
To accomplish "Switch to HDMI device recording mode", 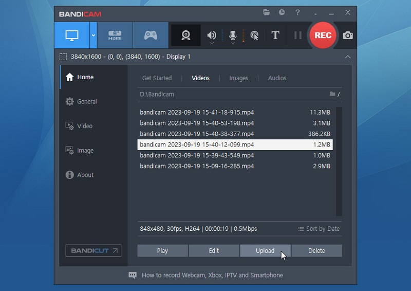I will coord(115,35).
